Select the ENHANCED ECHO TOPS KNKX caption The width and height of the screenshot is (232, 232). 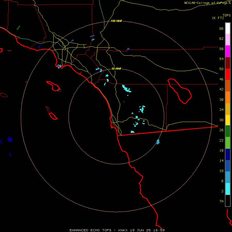coord(117,230)
